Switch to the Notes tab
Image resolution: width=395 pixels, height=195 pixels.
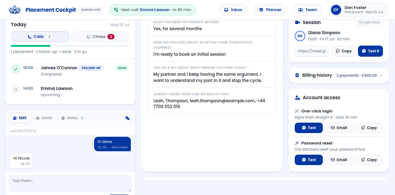point(73,118)
